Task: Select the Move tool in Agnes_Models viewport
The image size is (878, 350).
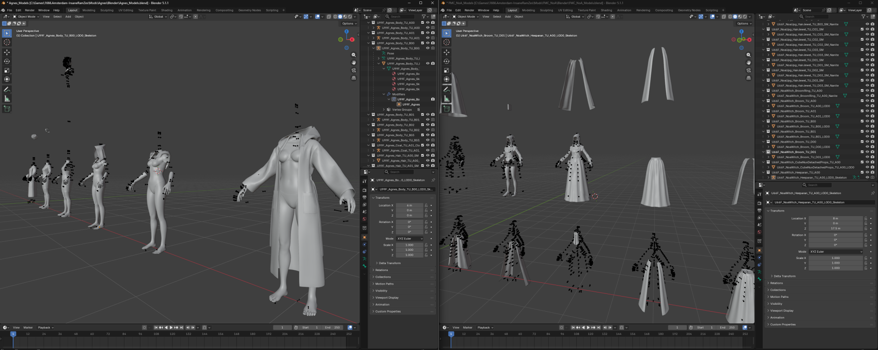Action: pos(7,52)
